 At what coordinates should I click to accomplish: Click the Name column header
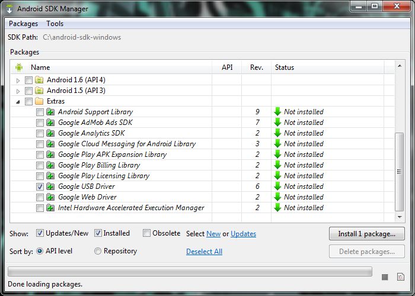pos(111,67)
